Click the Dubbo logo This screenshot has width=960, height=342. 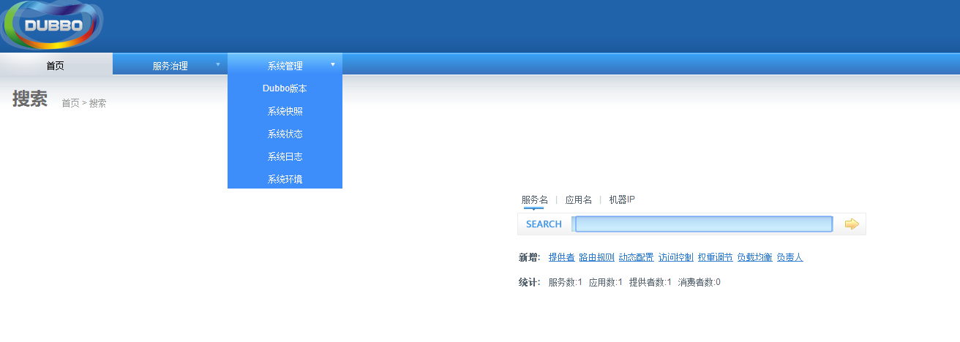click(x=52, y=24)
